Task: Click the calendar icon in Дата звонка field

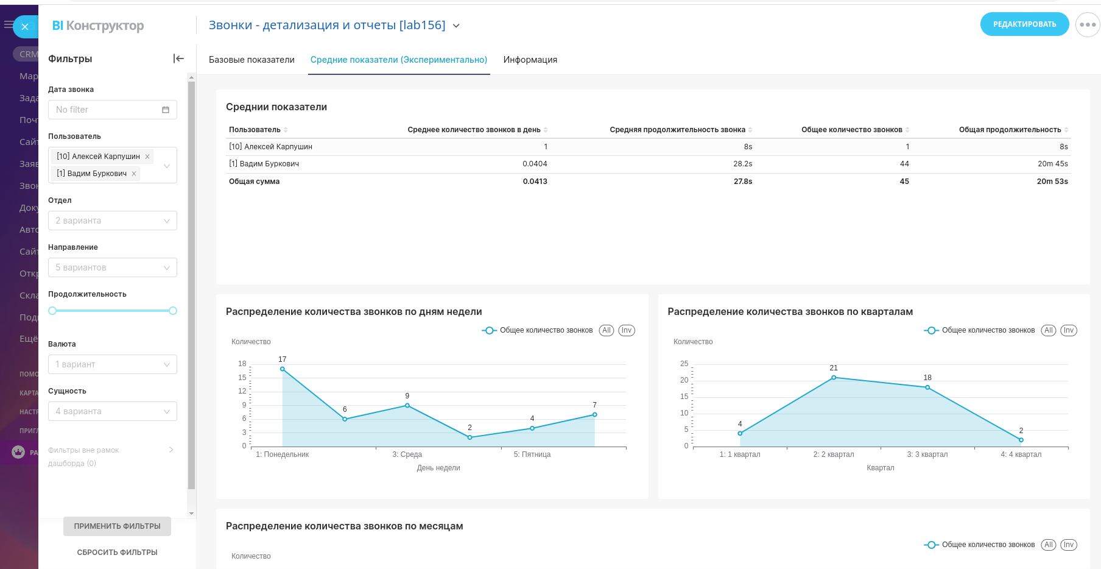Action: tap(165, 110)
